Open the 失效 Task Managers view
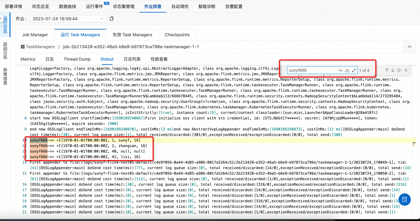Screen dimensions: 420x221 [x=132, y=34]
